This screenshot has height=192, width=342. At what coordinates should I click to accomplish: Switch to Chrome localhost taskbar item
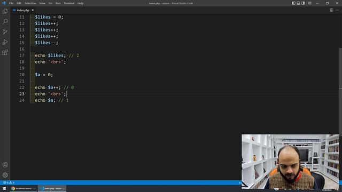click(24, 188)
